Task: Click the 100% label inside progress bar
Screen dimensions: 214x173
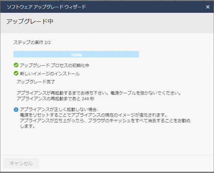Action: [76, 55]
